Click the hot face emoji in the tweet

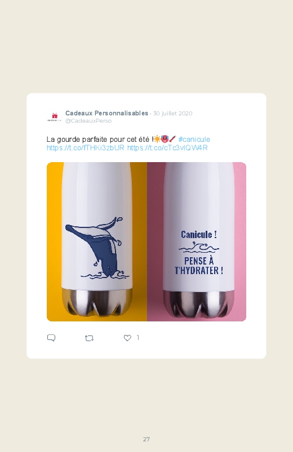pos(165,139)
